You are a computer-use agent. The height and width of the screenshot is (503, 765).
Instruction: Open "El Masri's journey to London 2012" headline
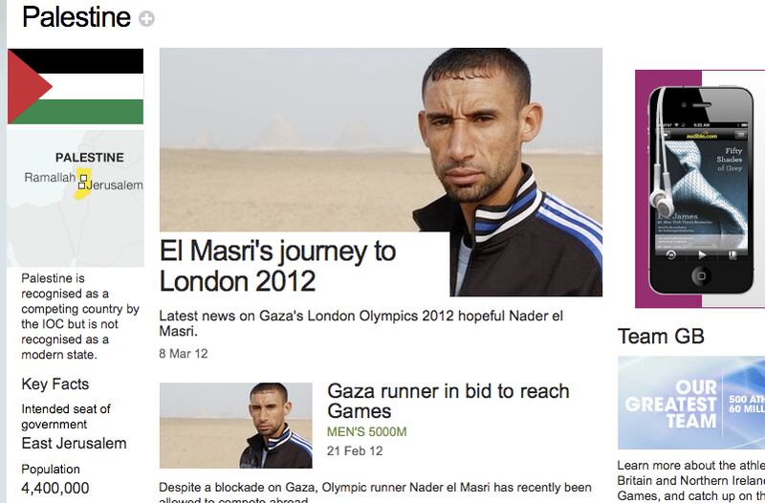pos(277,266)
